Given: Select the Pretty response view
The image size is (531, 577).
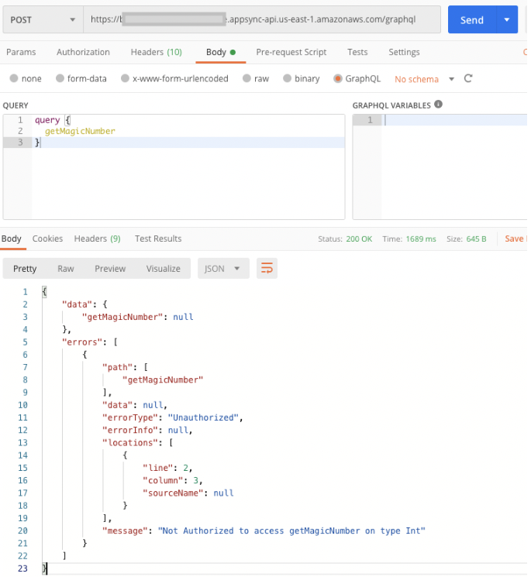Looking at the screenshot, I should [25, 269].
